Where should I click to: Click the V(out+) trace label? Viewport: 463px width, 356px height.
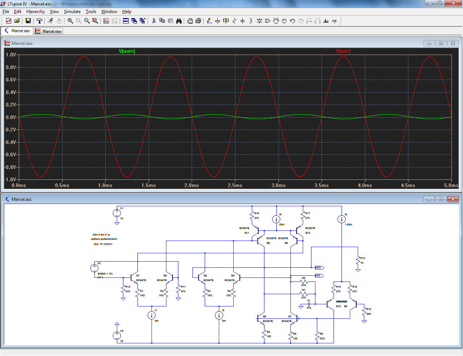[x=127, y=51]
